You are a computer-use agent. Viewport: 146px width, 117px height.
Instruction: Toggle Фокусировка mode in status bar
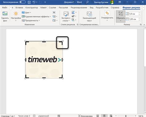[85, 116]
